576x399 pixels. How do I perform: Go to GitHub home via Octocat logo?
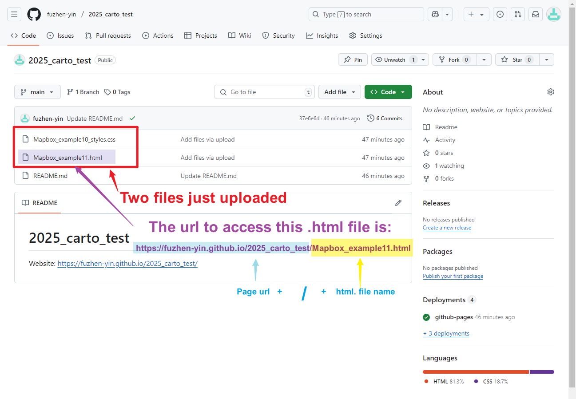[34, 14]
